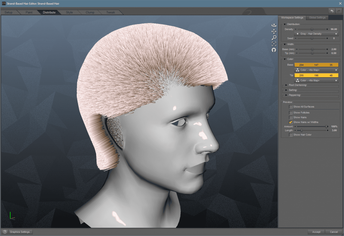The width and height of the screenshot is (344, 236).
Task: Open the Base Color map dropdown
Action: pyautogui.click(x=316, y=70)
